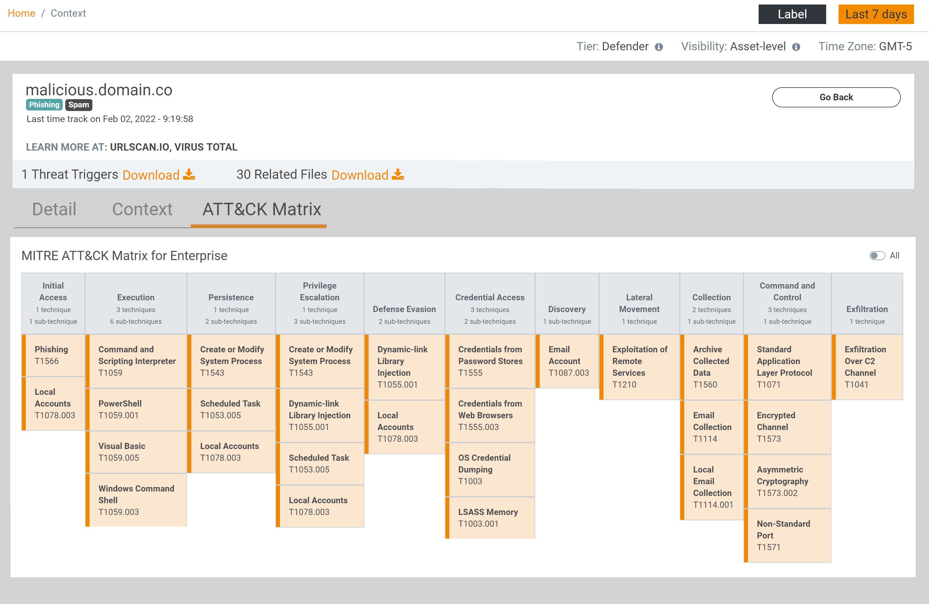The image size is (929, 604).
Task: Click the Spam tag badge
Action: click(x=79, y=105)
